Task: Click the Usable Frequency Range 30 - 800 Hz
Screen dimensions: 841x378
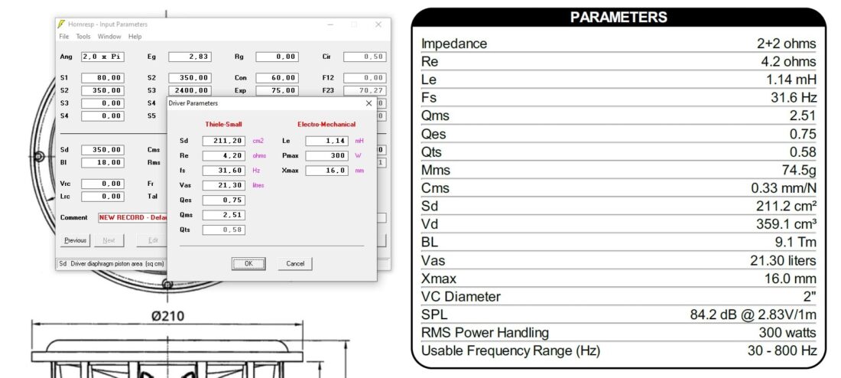Action: pos(782,351)
